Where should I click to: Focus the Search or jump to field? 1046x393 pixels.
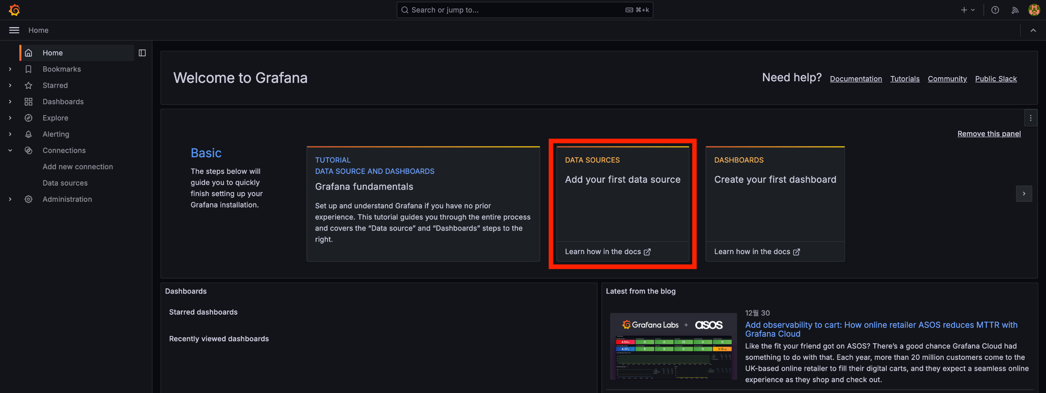(525, 10)
